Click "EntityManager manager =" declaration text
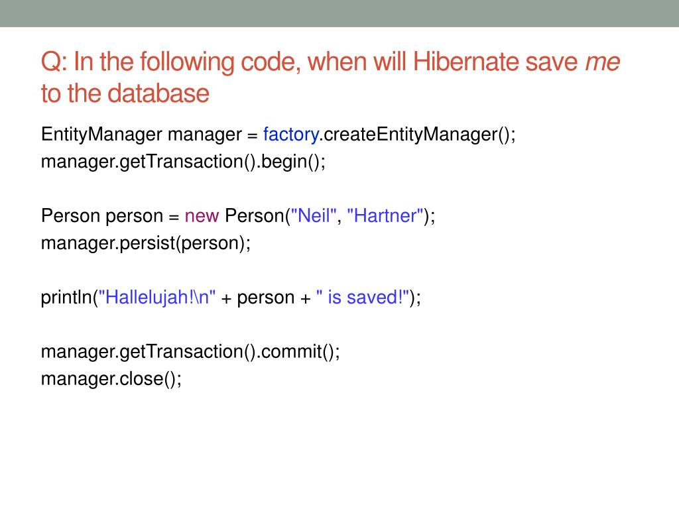The height and width of the screenshot is (509, 679). 149,135
